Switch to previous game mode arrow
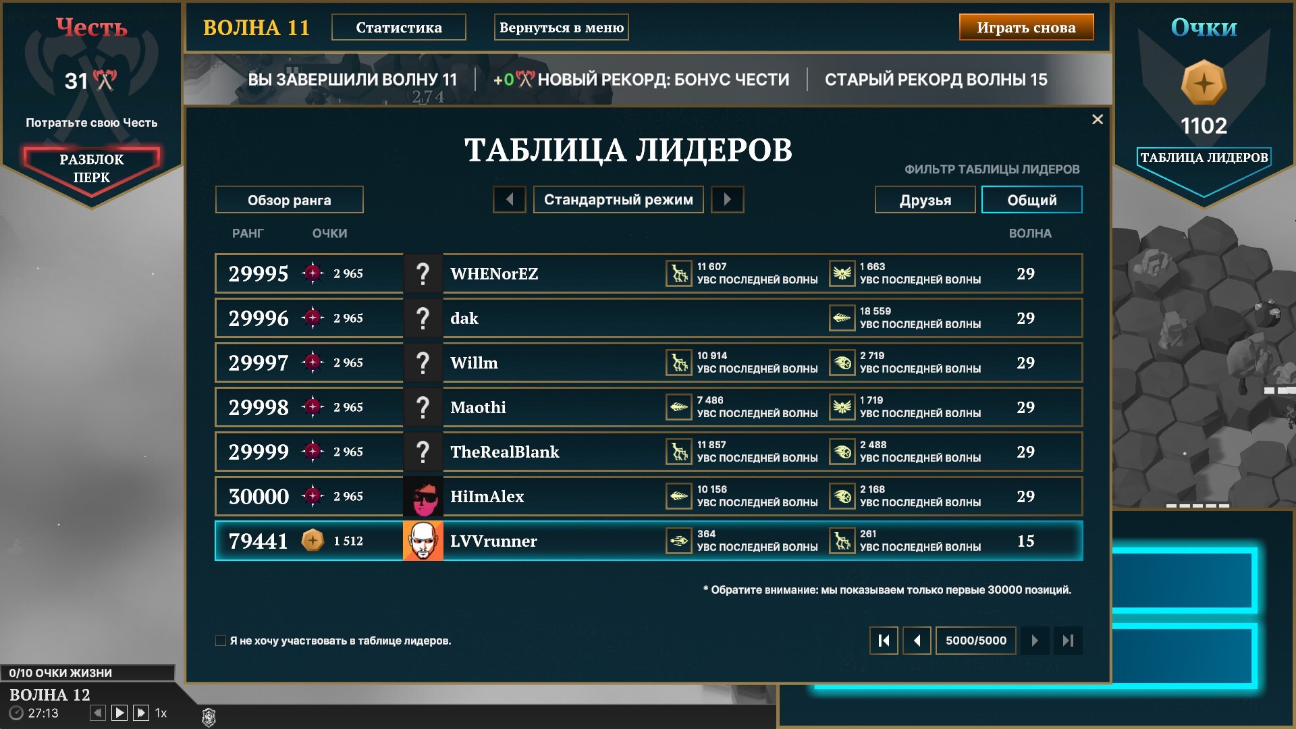The height and width of the screenshot is (729, 1296). click(510, 200)
